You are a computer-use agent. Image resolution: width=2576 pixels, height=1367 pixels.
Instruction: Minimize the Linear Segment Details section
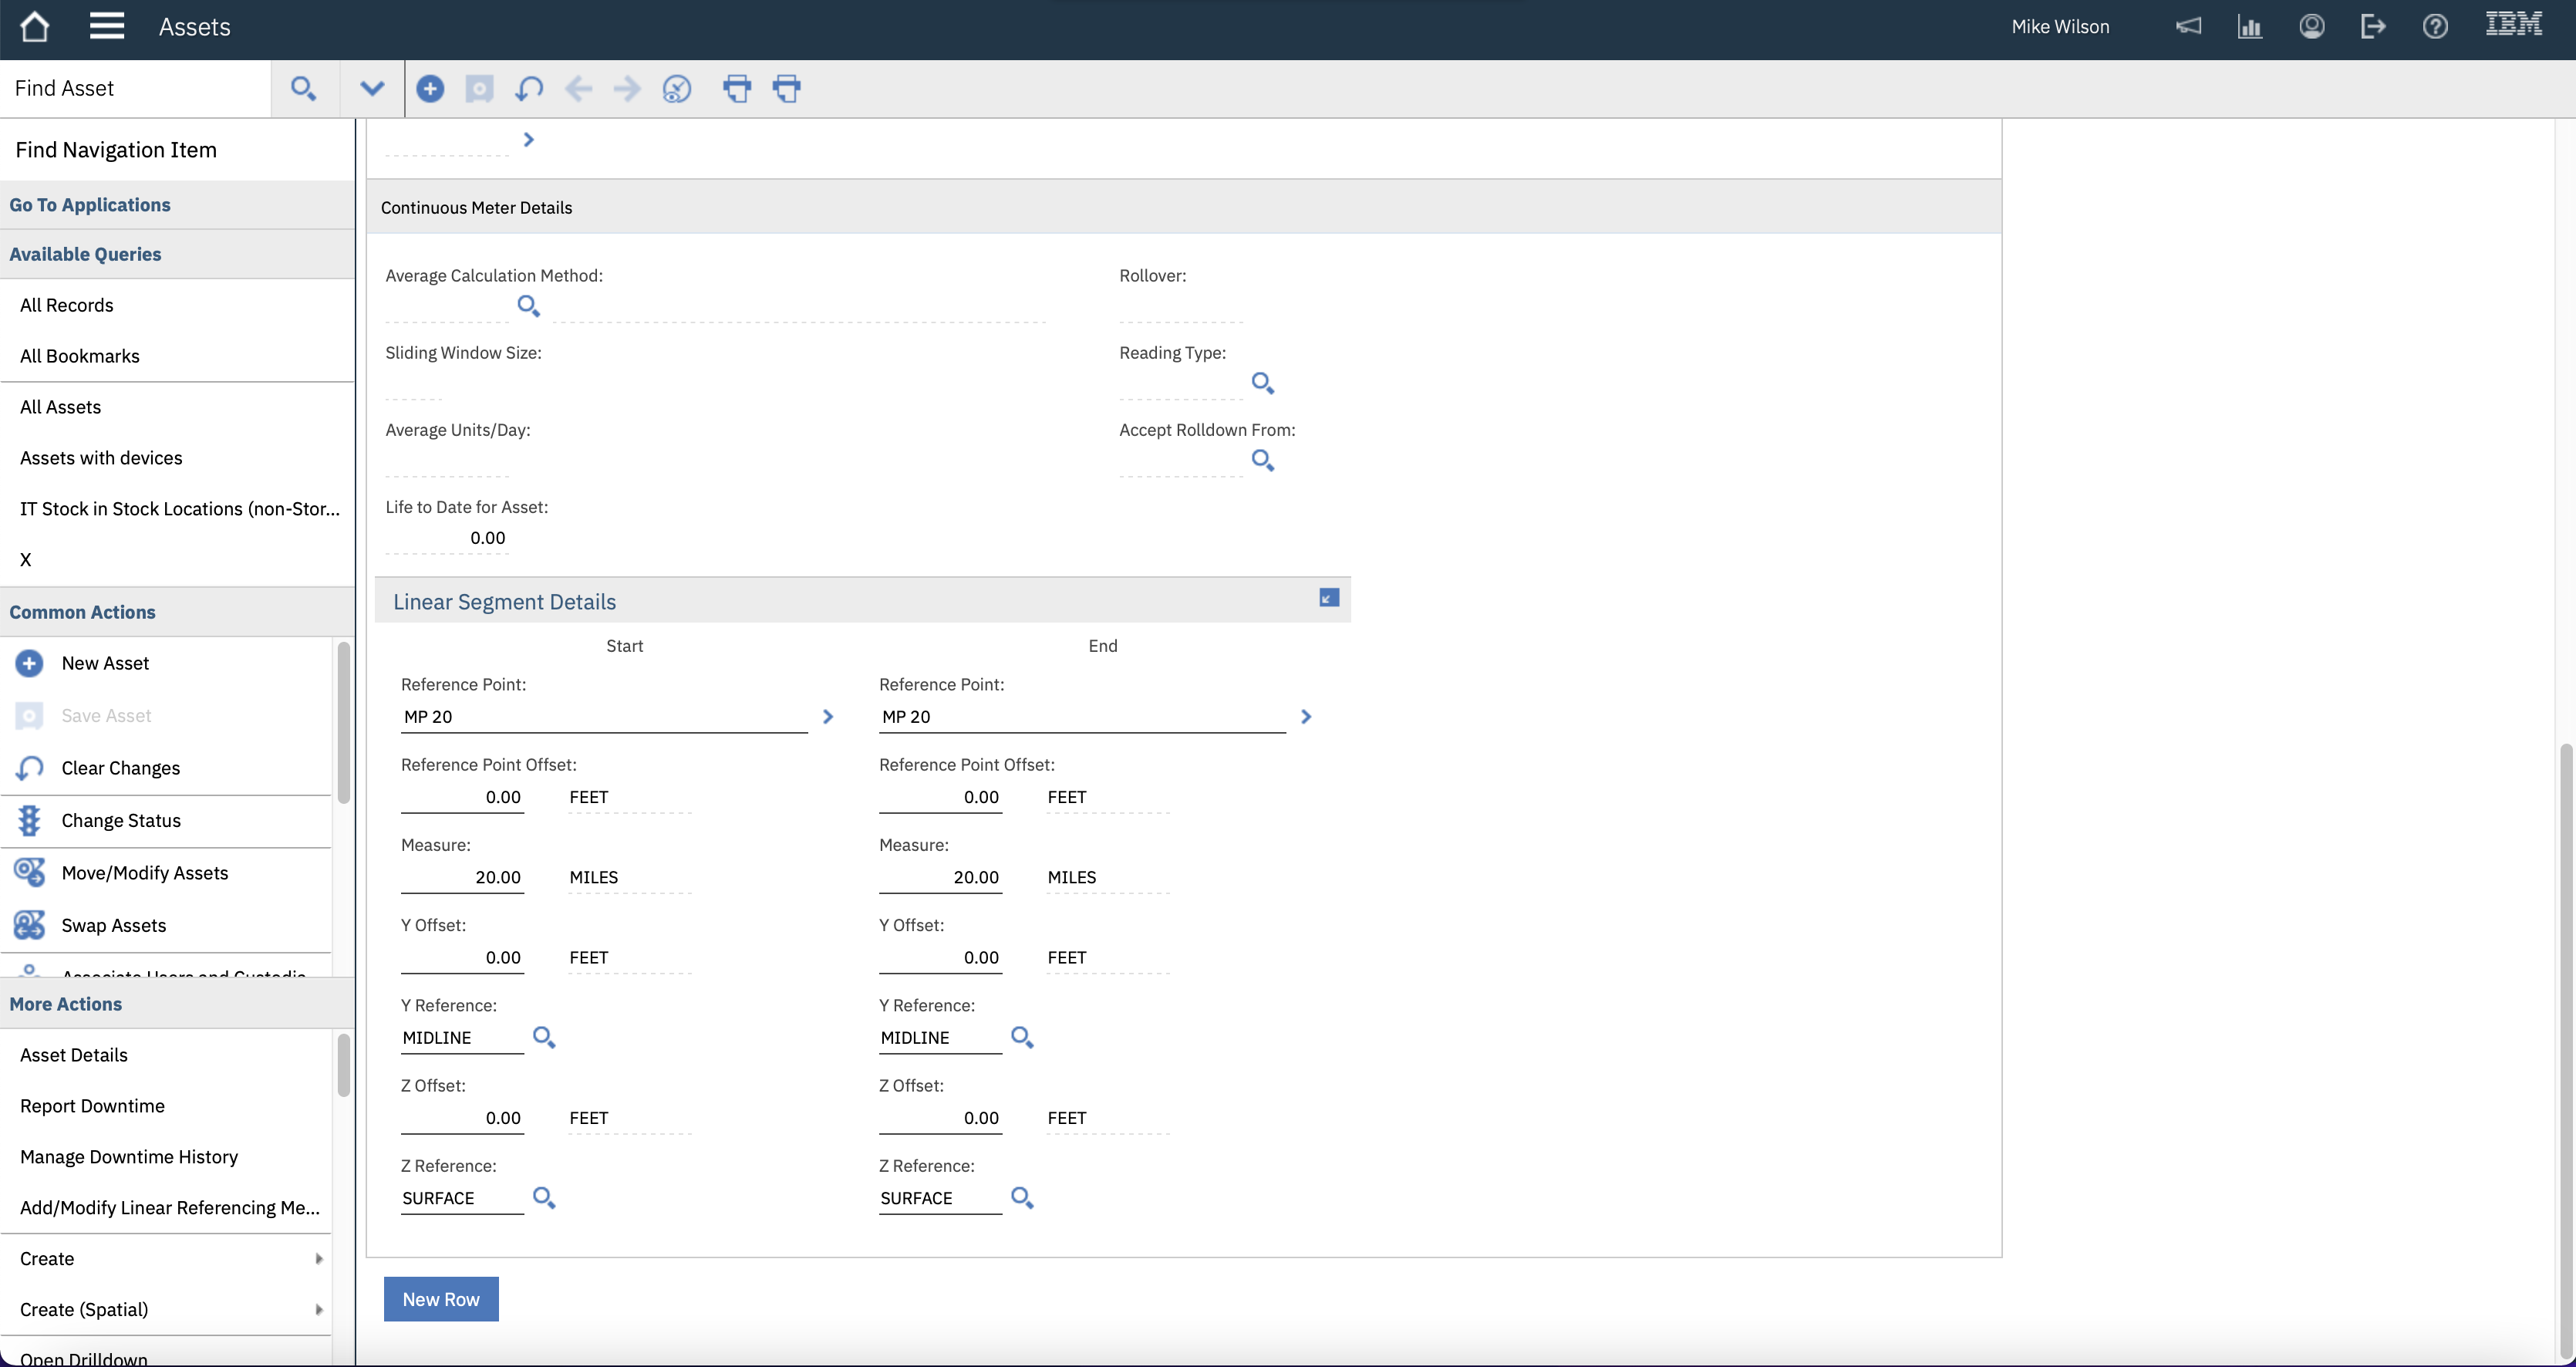(1328, 598)
